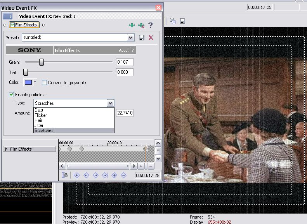The width and height of the screenshot is (307, 224).
Task: Click the small question mark next to About
Action: tap(133, 50)
